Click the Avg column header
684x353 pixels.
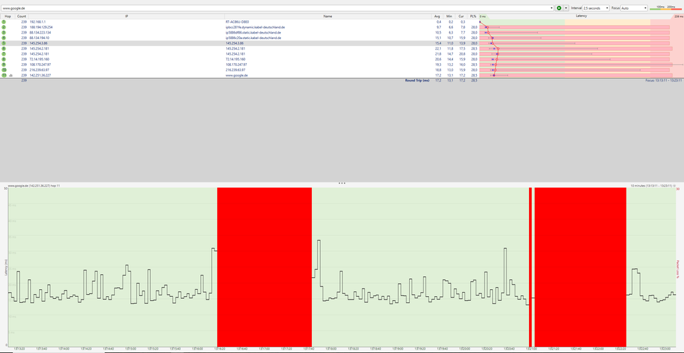tap(437, 16)
